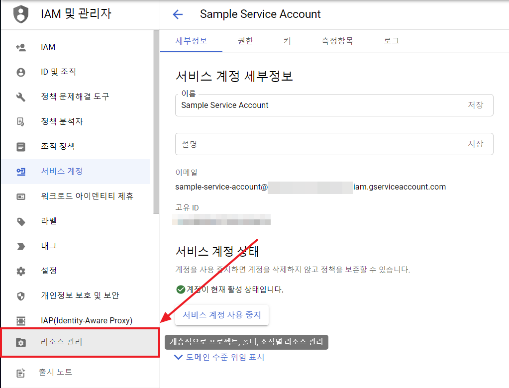Click the ID and organization account icon
The width and height of the screenshot is (509, 388).
coord(21,72)
